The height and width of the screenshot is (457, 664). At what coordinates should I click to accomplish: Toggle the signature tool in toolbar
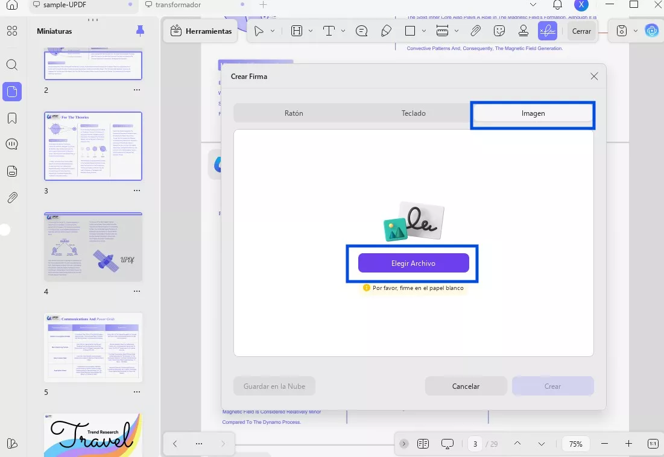point(548,31)
